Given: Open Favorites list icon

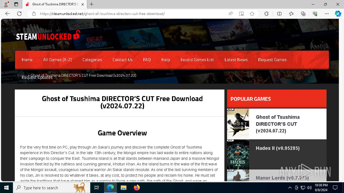Looking at the screenshot, I should 291,14.
